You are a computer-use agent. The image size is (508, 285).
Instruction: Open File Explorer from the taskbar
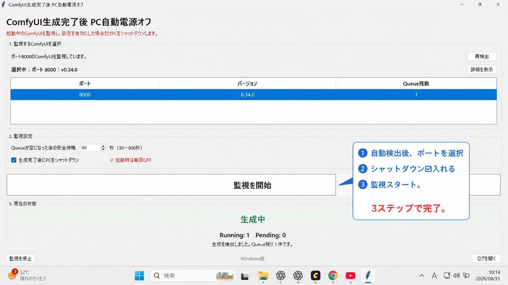pos(263,276)
